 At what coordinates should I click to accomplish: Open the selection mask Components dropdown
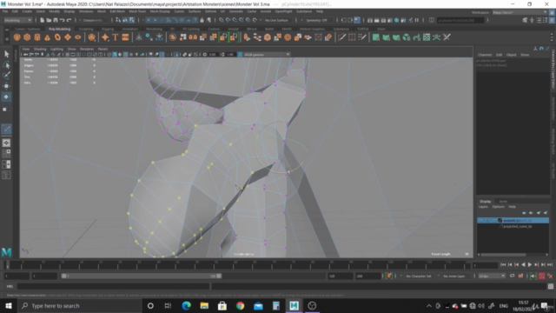click(x=94, y=20)
